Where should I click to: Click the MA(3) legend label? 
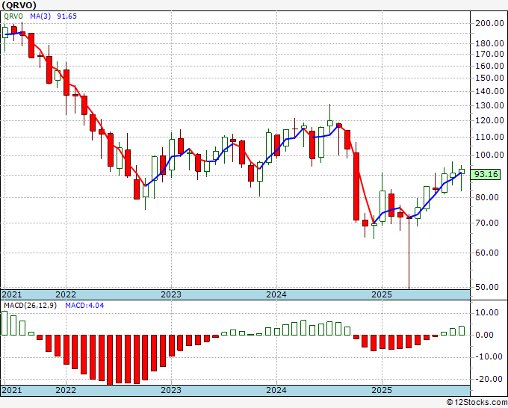(40, 16)
